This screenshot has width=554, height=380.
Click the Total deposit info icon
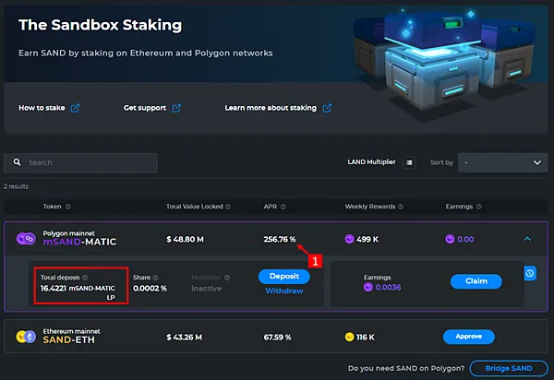point(85,278)
